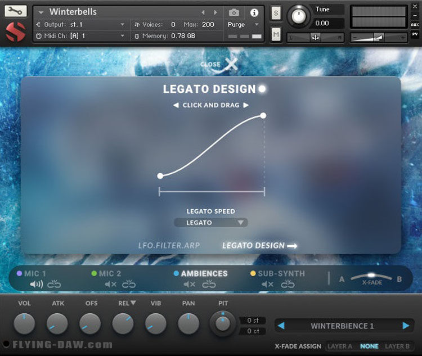
Task: Open the Output st. 1 dropdown
Action: click(x=80, y=25)
